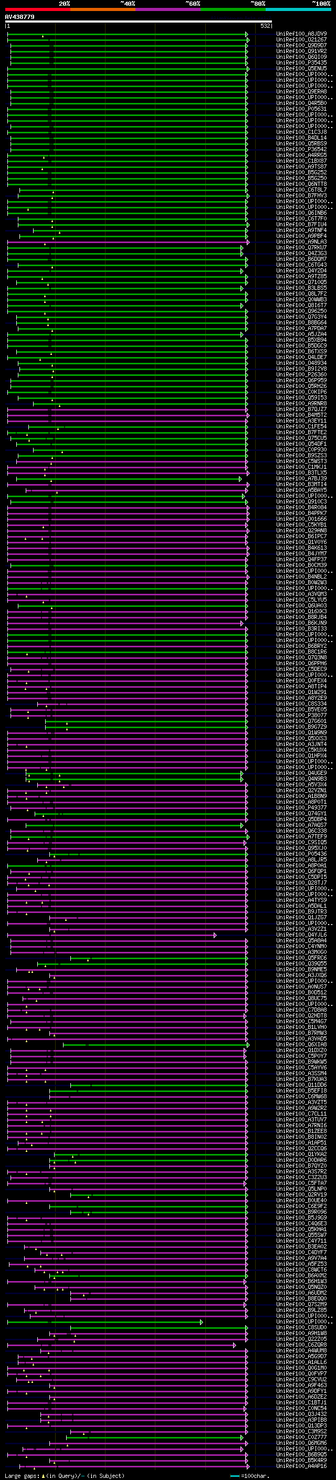Click the UniRef100_Q7G601 label

pos(301,721)
